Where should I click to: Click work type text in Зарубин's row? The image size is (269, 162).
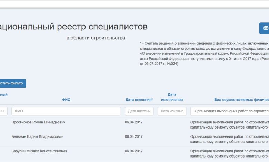pos(229,153)
